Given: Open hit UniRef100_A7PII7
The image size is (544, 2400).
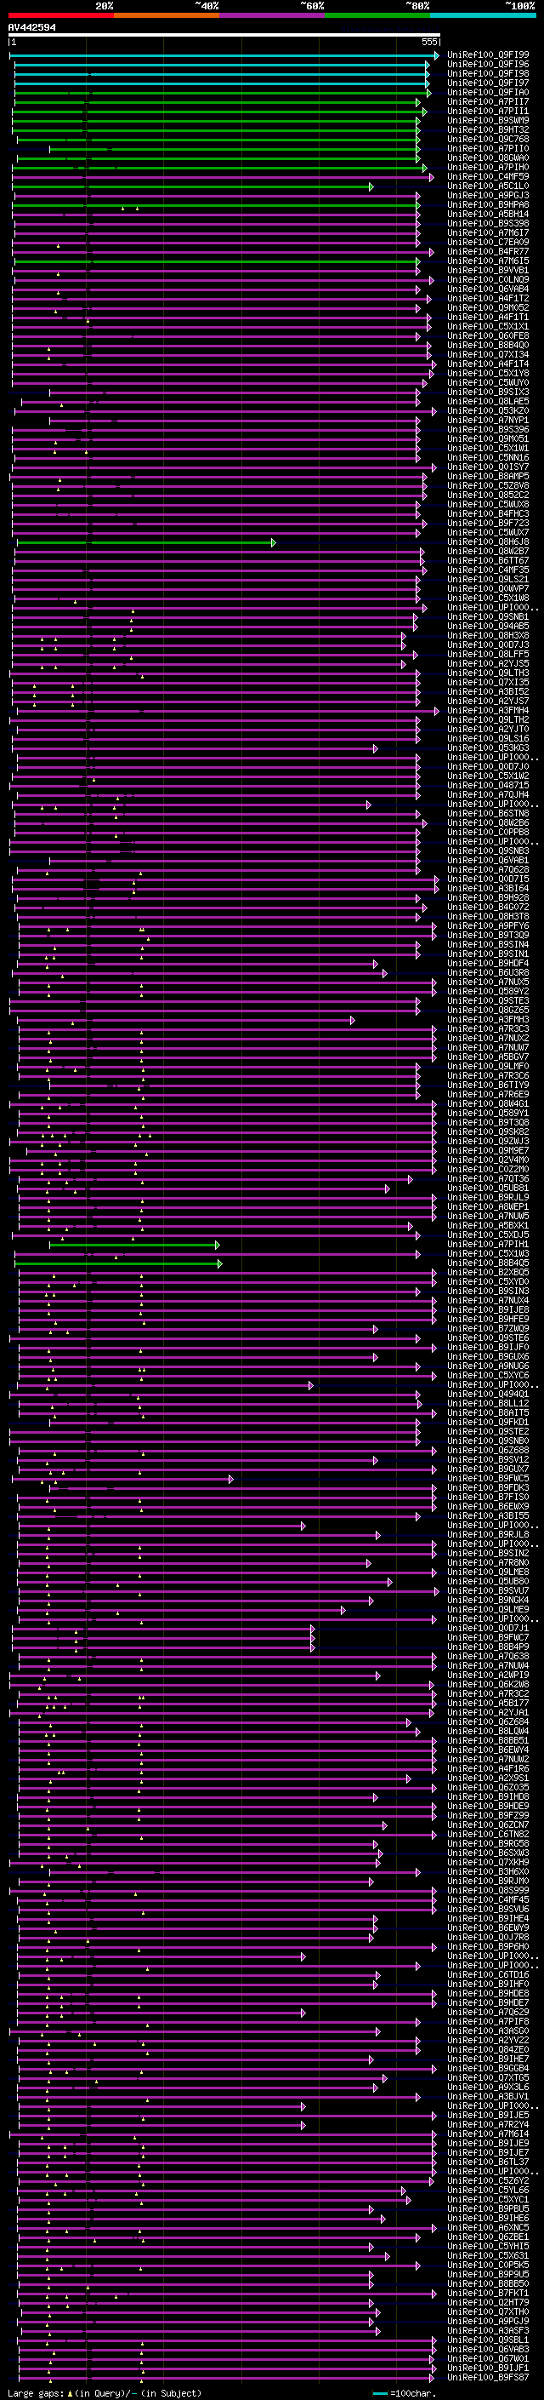Looking at the screenshot, I should [488, 102].
